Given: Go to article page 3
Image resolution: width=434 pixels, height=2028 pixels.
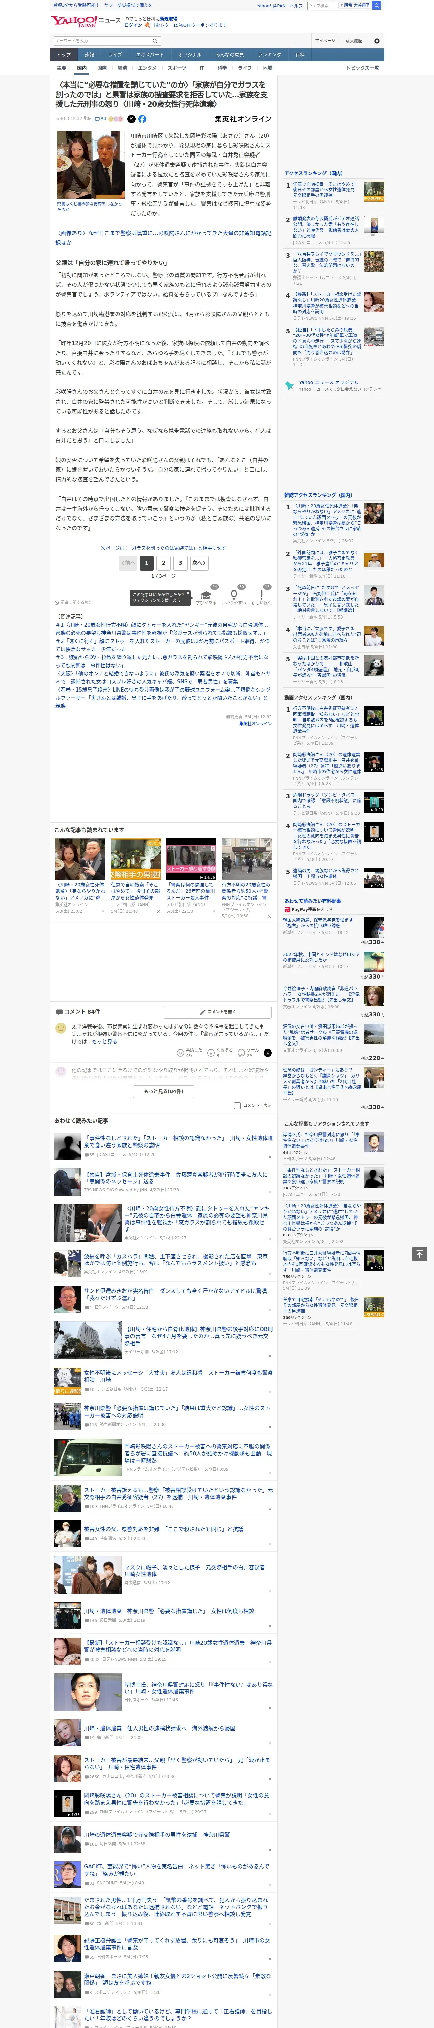Looking at the screenshot, I should coord(180,563).
